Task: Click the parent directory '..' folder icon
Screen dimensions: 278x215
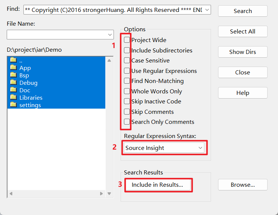Action: pyautogui.click(x=13, y=60)
